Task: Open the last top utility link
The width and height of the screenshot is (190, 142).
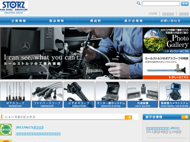Action: pyautogui.click(x=184, y=14)
